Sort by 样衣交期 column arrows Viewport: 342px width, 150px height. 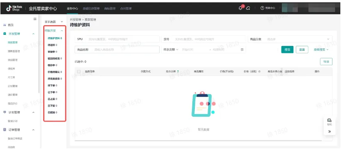[x=178, y=71]
